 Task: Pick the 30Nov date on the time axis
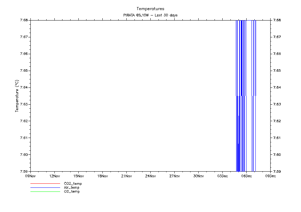coord(198,176)
